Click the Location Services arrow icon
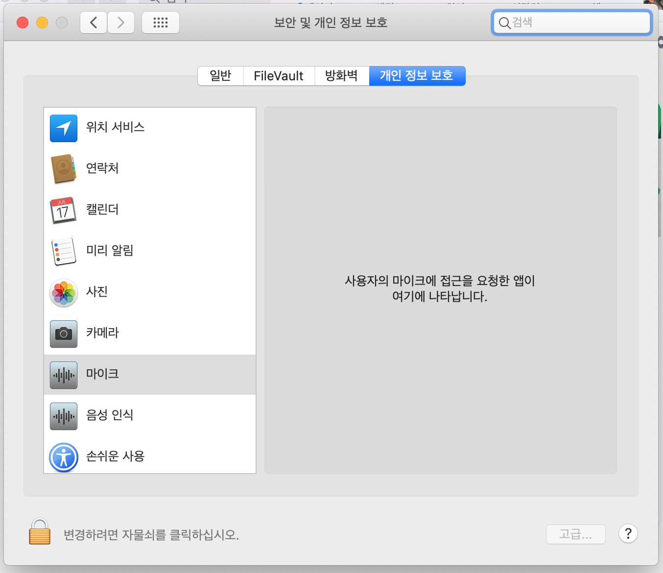The image size is (663, 573). [x=64, y=128]
